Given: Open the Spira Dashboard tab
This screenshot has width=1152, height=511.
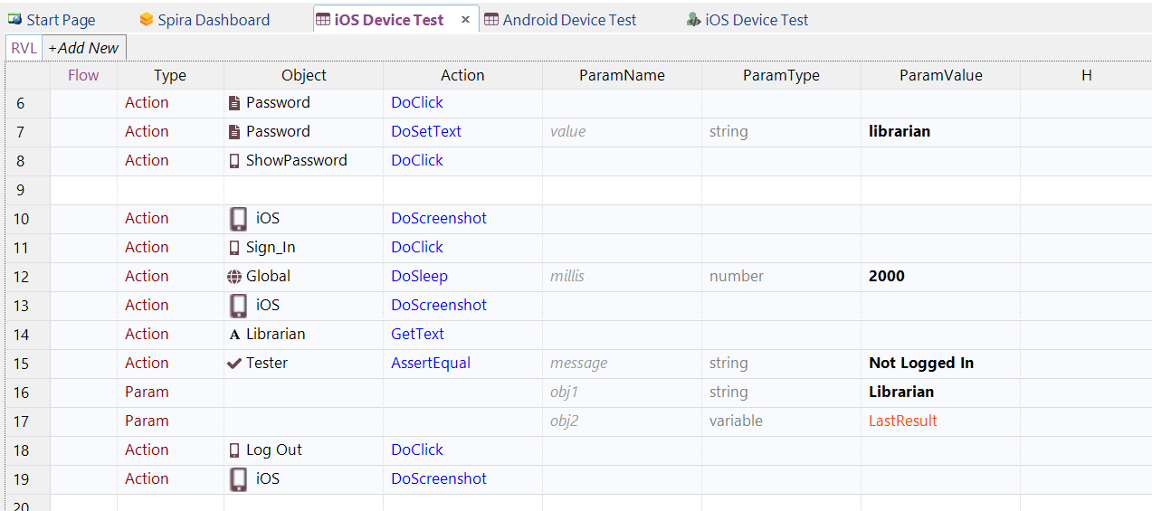Looking at the screenshot, I should coord(205,19).
